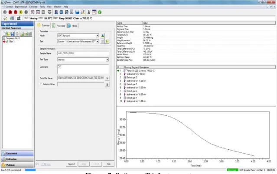Click the blue Save sequence floppy icon
277x174 pixels.
pyautogui.click(x=13, y=34)
